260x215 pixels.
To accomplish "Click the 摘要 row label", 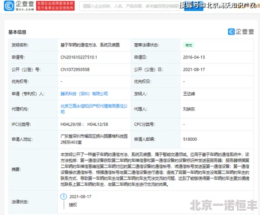I will (16, 169).
